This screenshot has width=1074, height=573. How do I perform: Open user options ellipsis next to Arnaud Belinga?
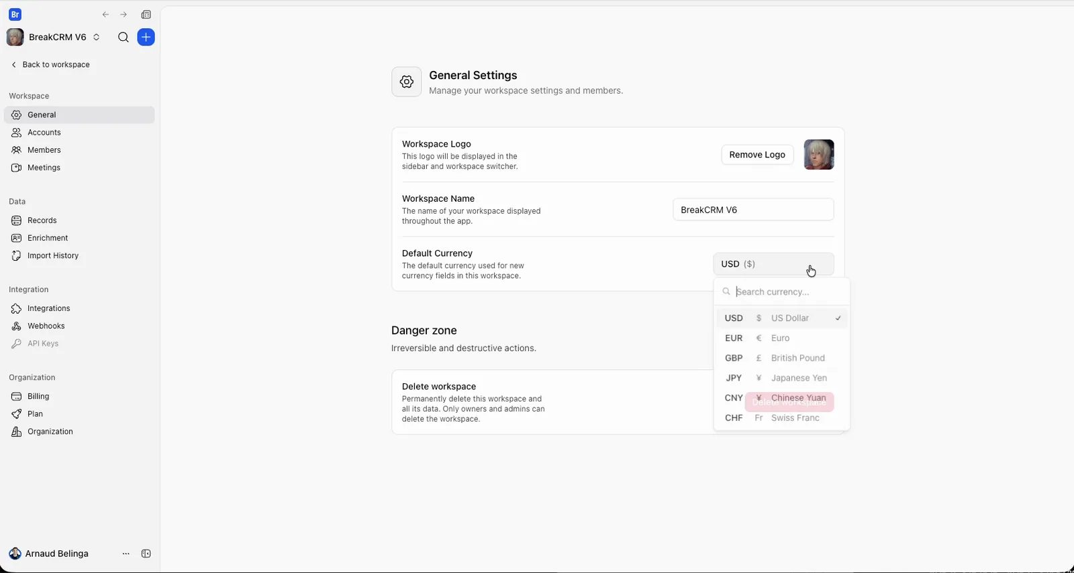[126, 554]
